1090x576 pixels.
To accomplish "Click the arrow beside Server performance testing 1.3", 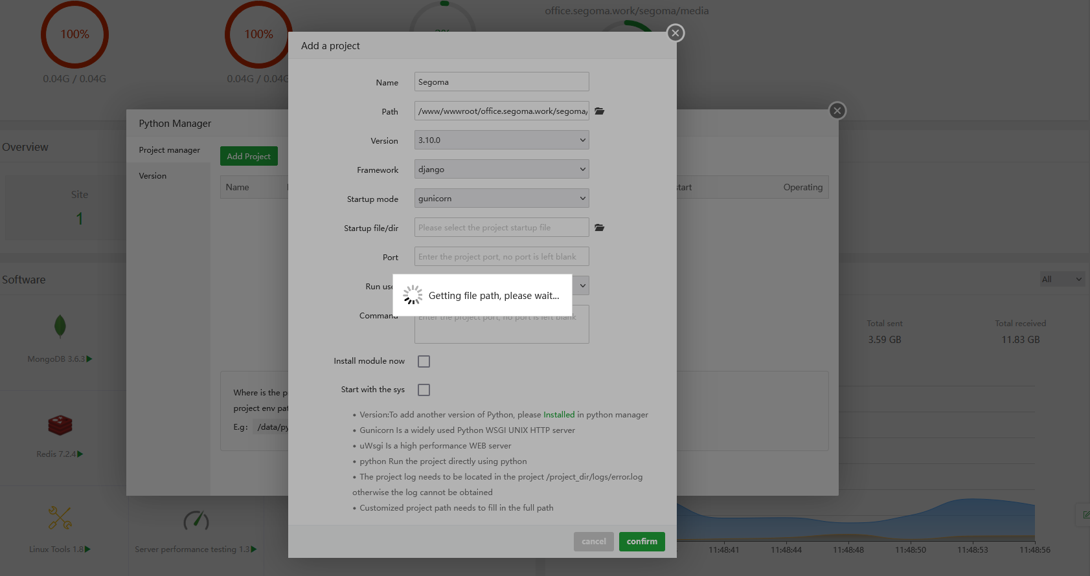I will (254, 549).
